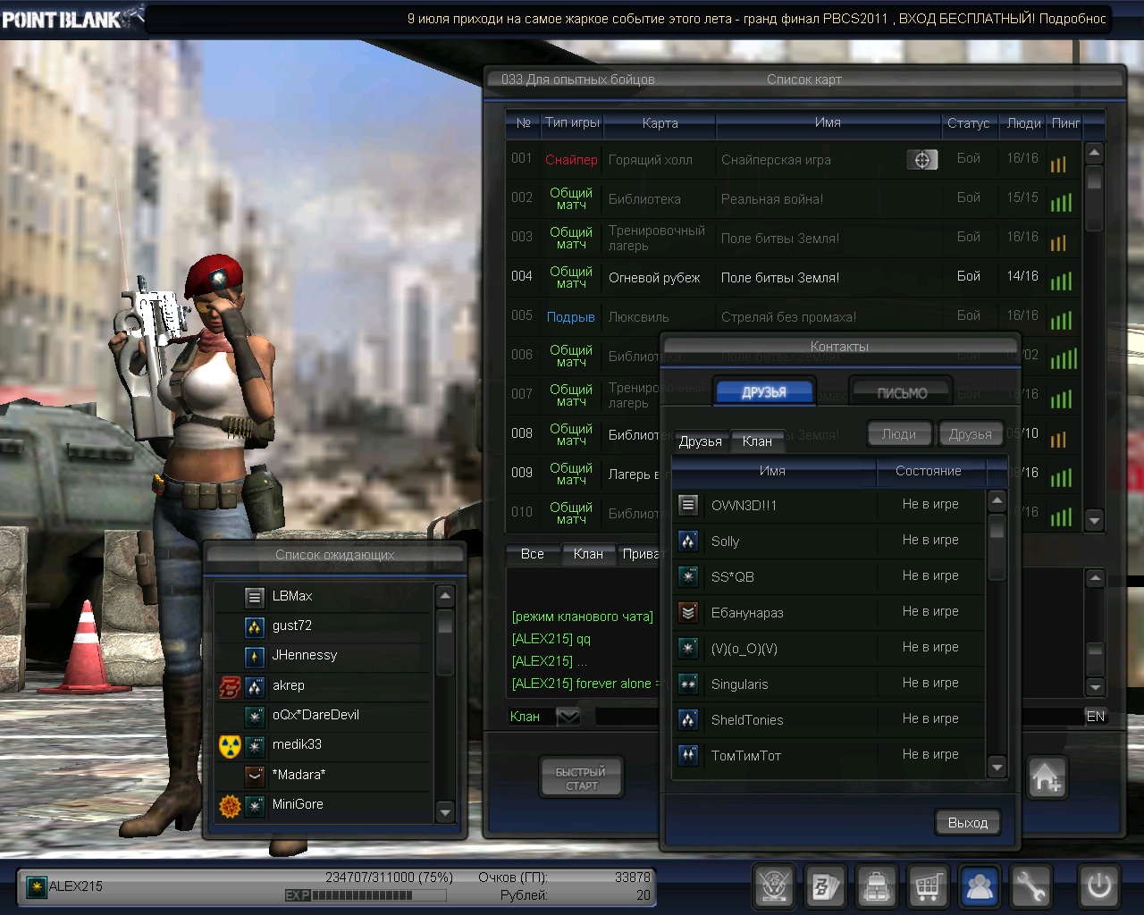This screenshot has height=915, width=1144.
Task: Sort room list by Статус column
Action: 968,123
